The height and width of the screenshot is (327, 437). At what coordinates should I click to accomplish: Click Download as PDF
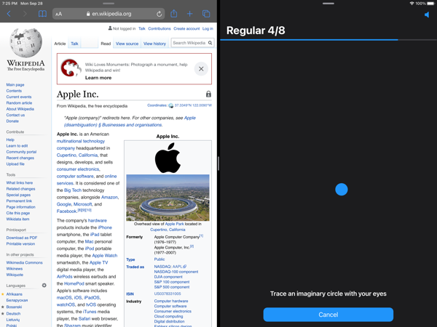tap(22, 238)
